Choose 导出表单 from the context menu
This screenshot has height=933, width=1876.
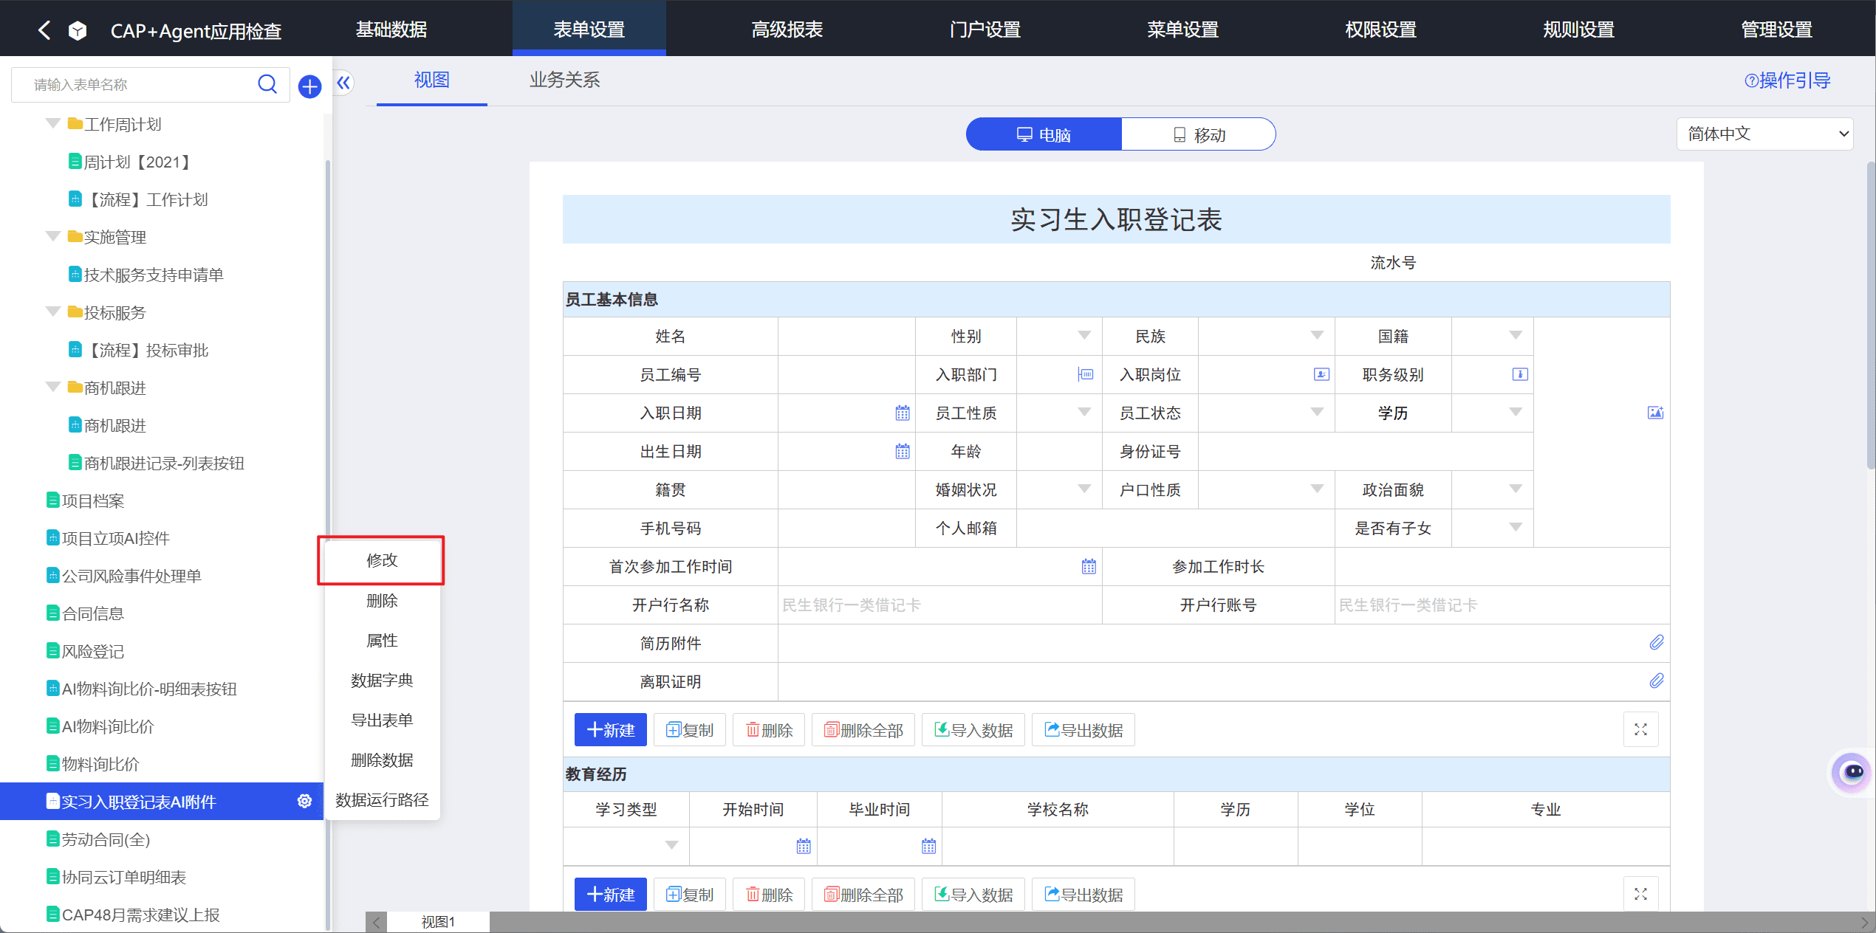pyautogui.click(x=382, y=720)
